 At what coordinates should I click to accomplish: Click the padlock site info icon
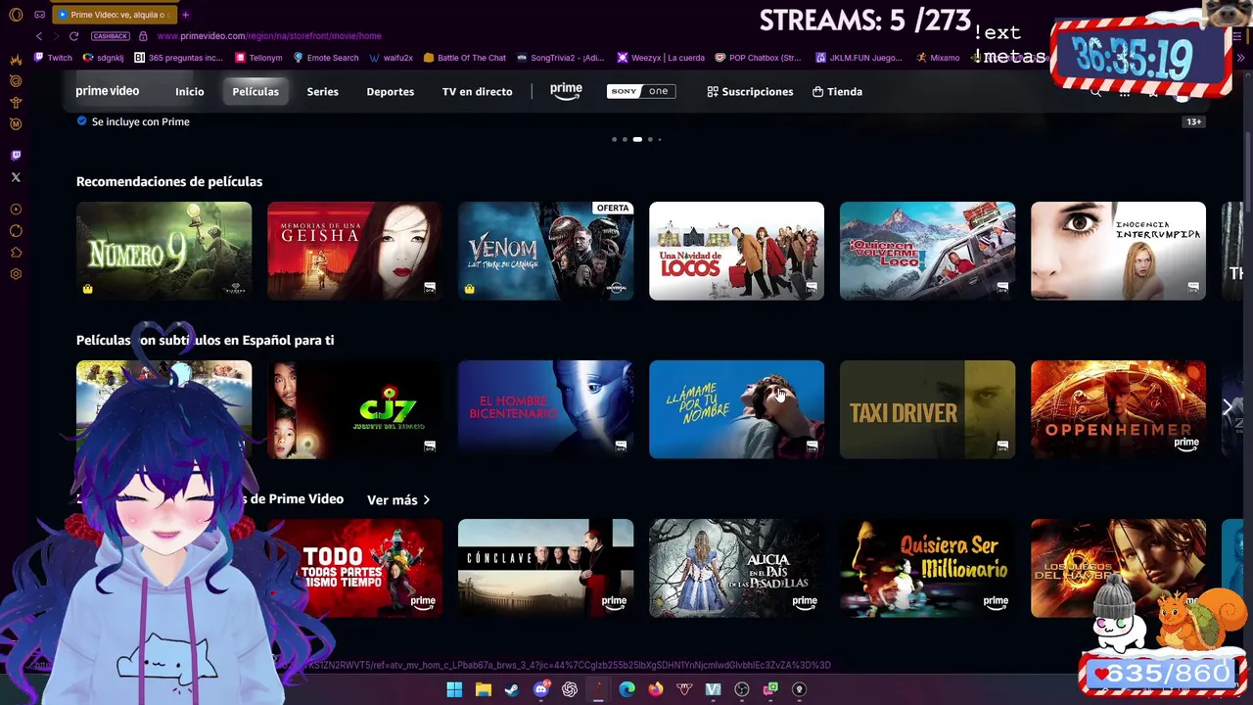tap(143, 36)
